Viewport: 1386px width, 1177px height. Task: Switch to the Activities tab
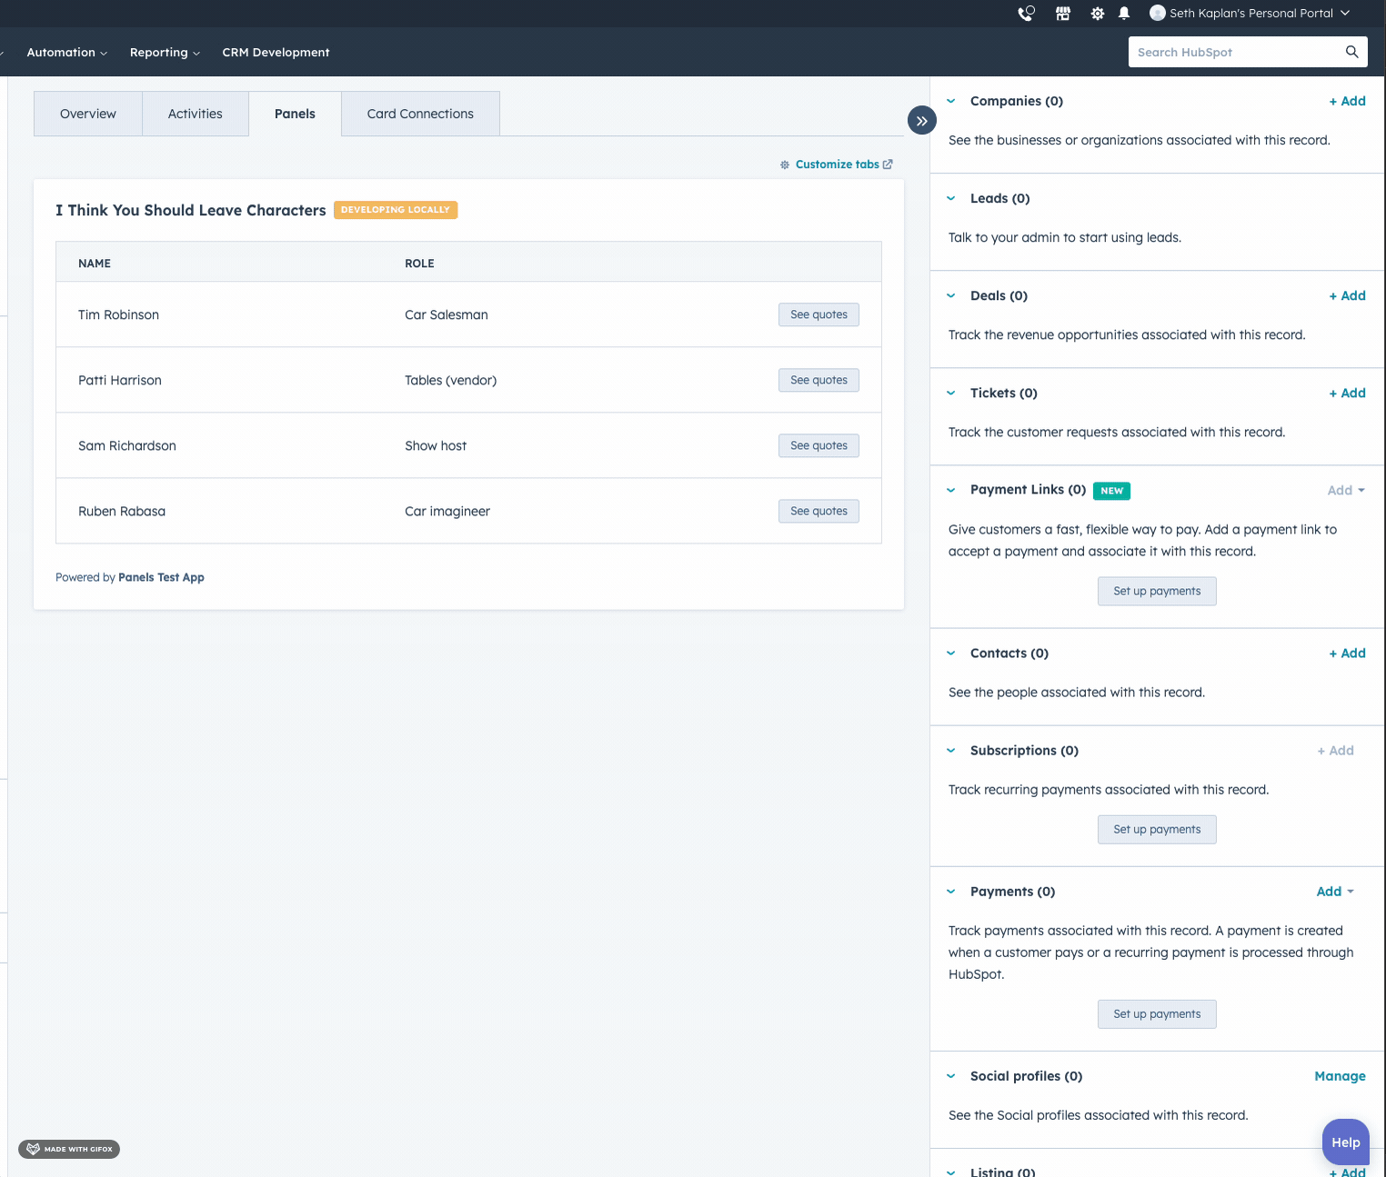195,114
